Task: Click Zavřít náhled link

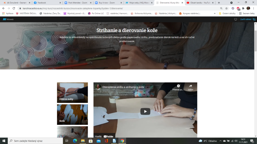Action: click(x=246, y=19)
